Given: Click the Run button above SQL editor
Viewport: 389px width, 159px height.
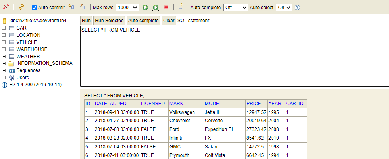Looking at the screenshot, I should click(86, 21).
